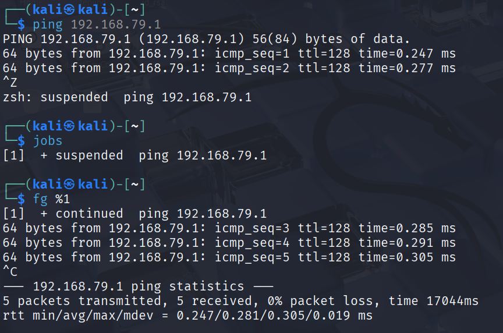The width and height of the screenshot is (503, 333).
Task: Click the ^Z suspend marker
Action: tap(10, 83)
